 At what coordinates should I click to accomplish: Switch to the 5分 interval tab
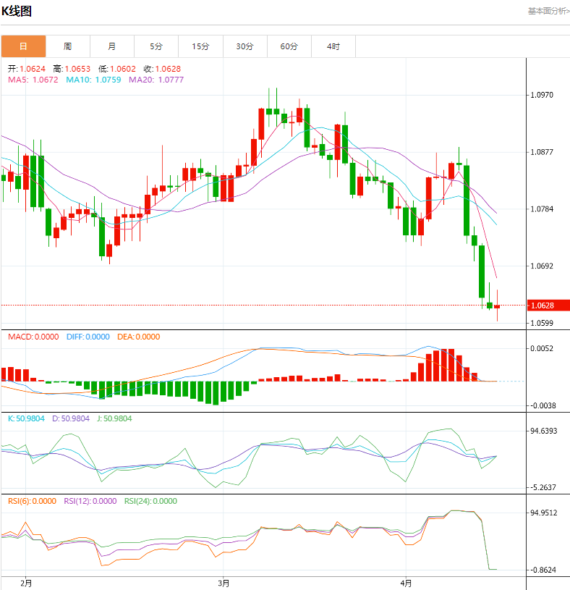click(x=156, y=46)
